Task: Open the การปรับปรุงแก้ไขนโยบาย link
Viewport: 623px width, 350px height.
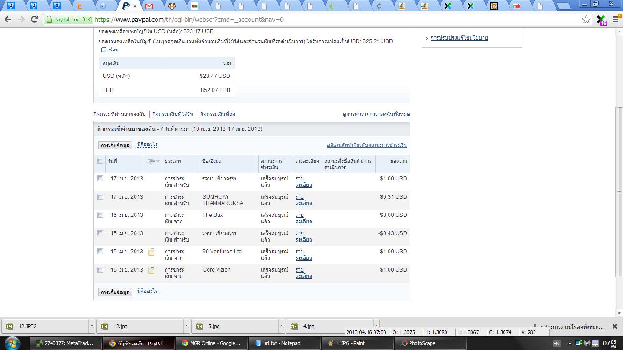Action: [x=459, y=38]
